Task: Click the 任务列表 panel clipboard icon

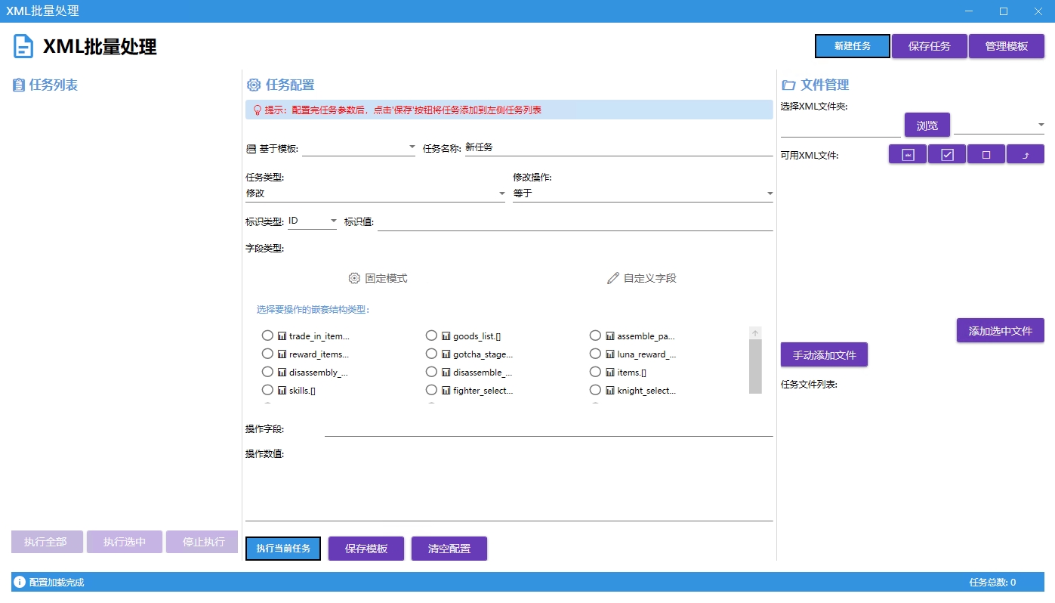Action: 17,85
